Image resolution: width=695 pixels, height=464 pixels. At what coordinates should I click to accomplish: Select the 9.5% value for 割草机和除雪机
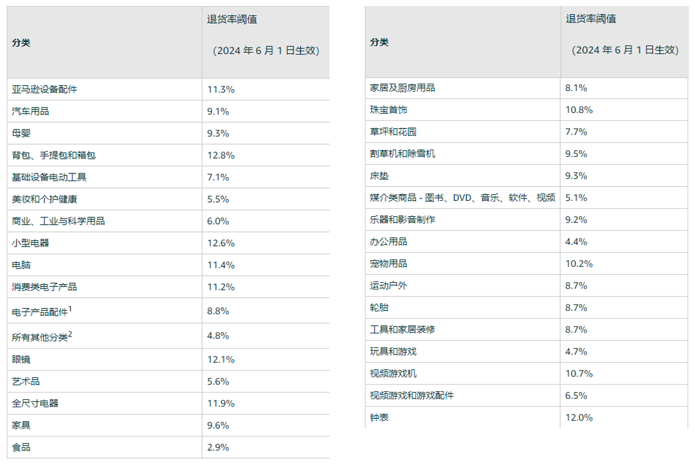(577, 154)
